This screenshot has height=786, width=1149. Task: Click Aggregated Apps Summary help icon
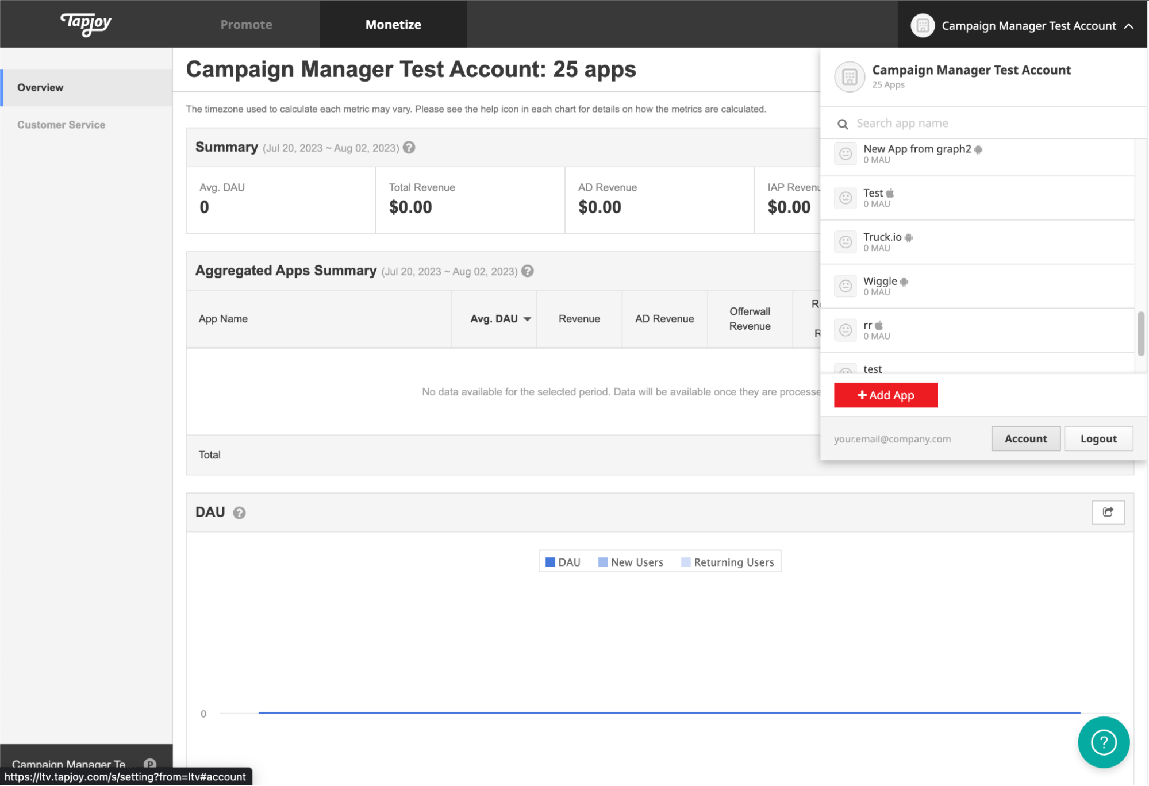[527, 271]
